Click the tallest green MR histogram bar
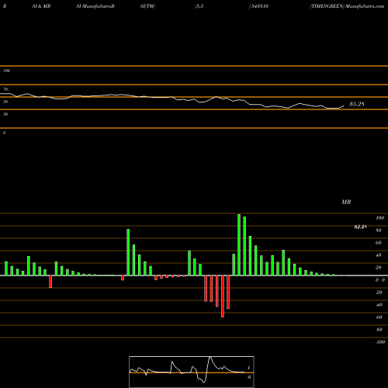The width and height of the screenshot is (388, 388). click(239, 244)
